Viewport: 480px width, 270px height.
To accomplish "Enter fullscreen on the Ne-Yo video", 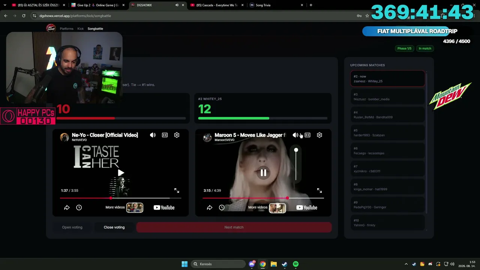I will [x=177, y=190].
